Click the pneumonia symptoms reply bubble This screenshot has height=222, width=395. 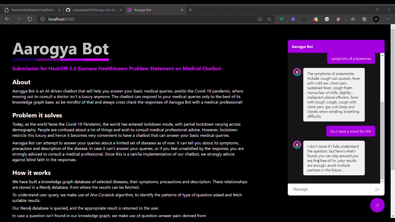coord(334,95)
